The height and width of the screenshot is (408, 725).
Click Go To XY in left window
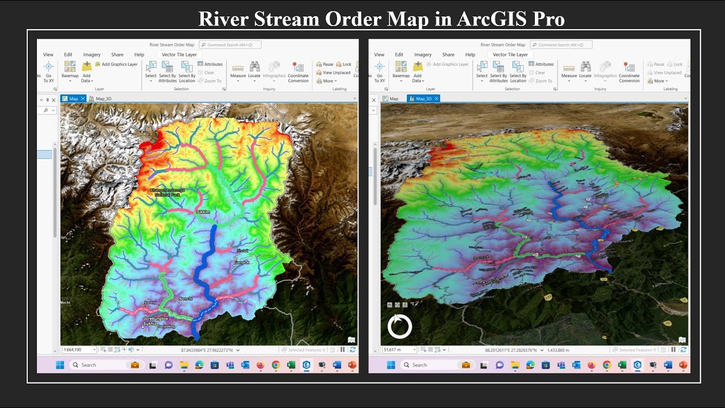pyautogui.click(x=49, y=72)
